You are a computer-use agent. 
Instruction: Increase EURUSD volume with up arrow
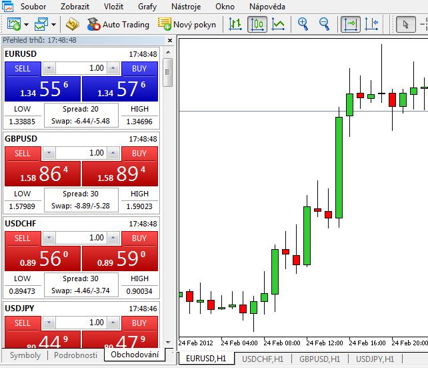113,68
